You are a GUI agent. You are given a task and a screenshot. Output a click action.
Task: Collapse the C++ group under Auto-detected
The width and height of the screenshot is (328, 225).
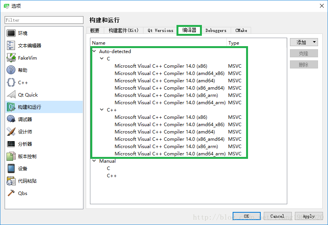coord(102,110)
